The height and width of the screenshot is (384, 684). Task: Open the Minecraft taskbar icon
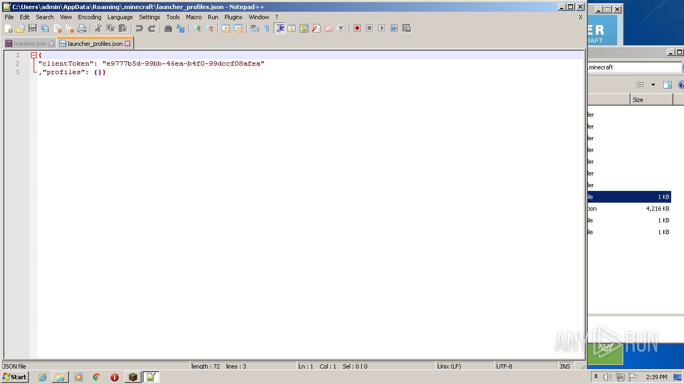[133, 377]
